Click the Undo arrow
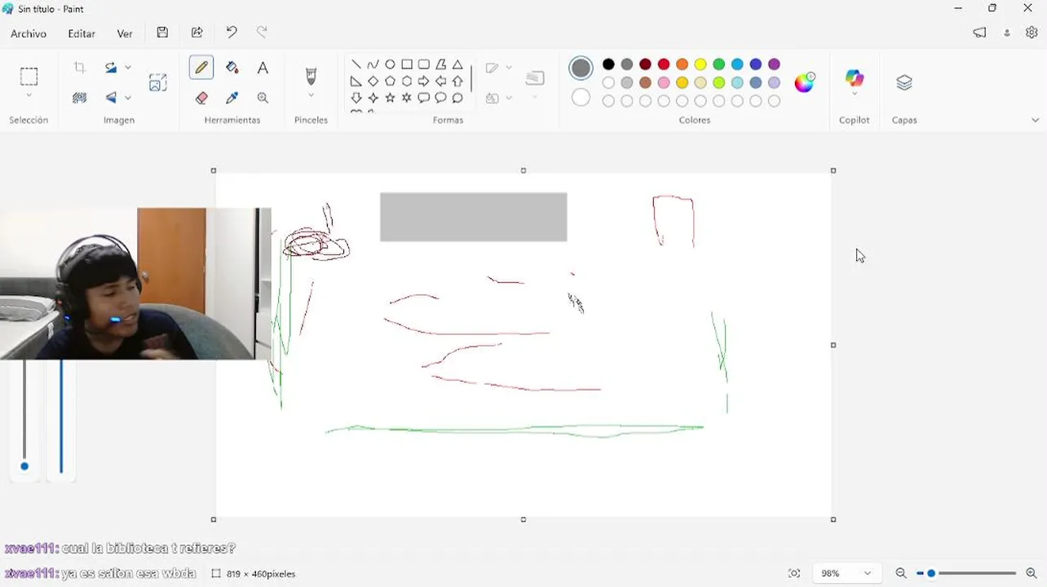Screen dimensions: 1047x587 [232, 33]
